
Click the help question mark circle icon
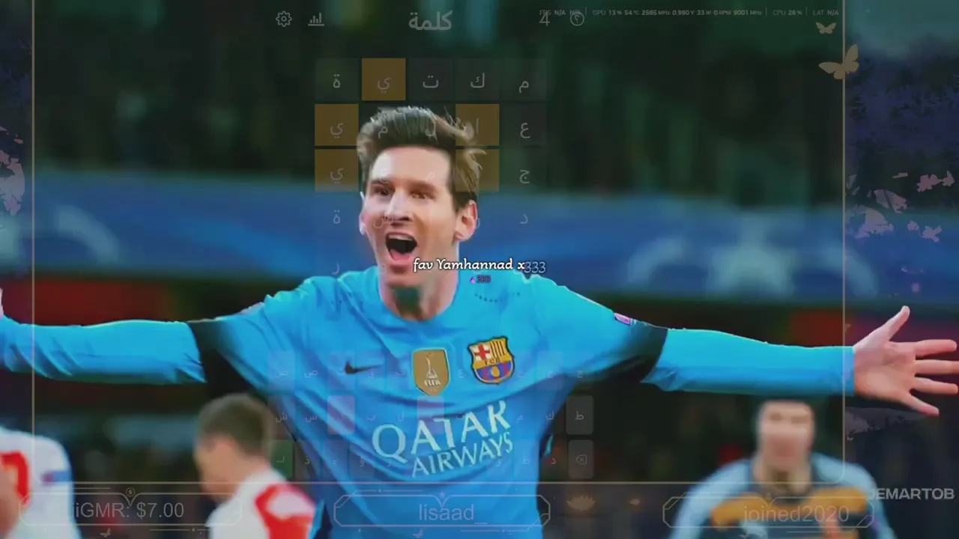click(577, 19)
